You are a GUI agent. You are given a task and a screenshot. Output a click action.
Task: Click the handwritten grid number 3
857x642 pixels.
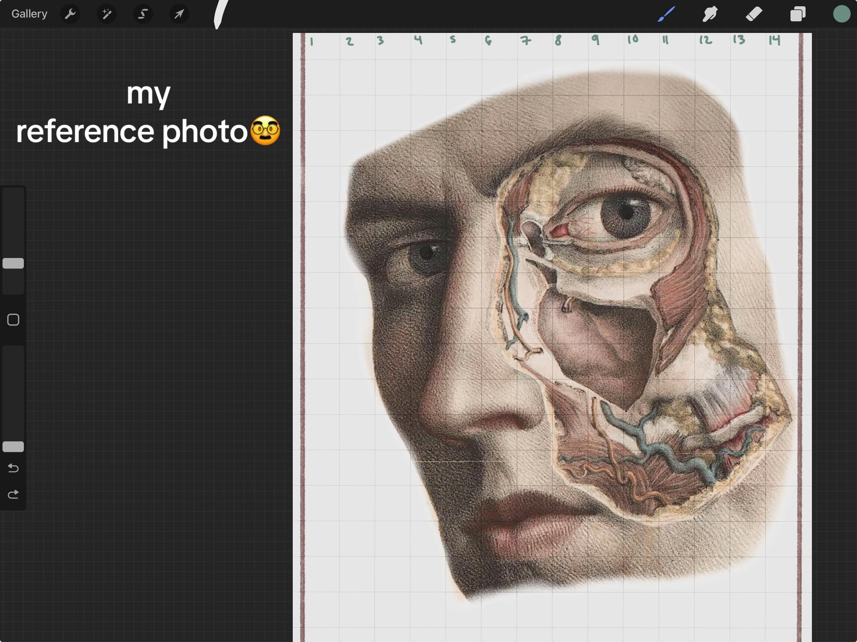pos(381,41)
